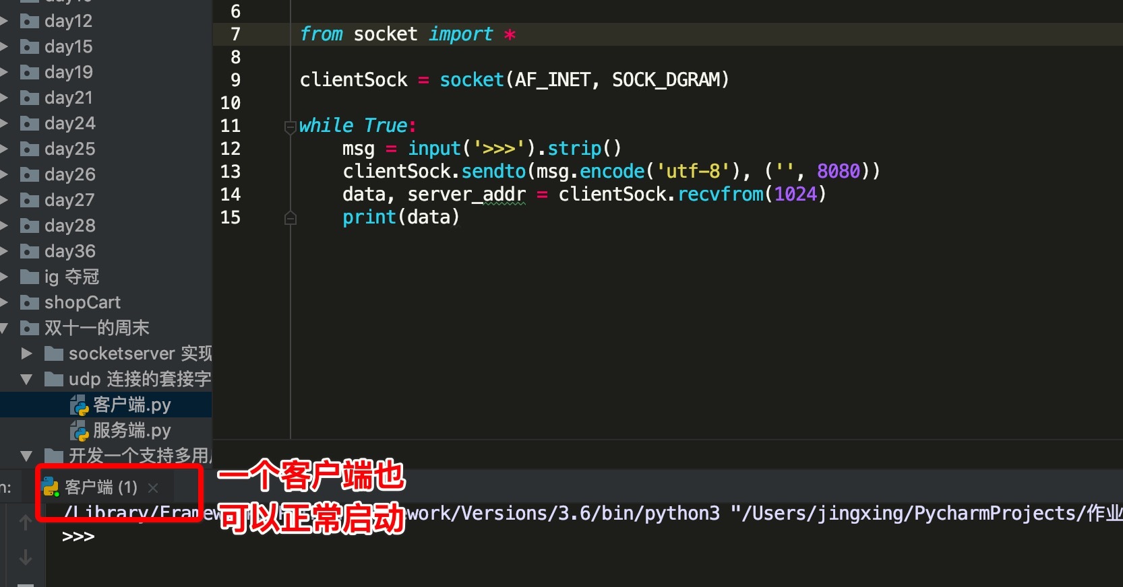Click SOCK_DGRAM in the socket call

667,80
